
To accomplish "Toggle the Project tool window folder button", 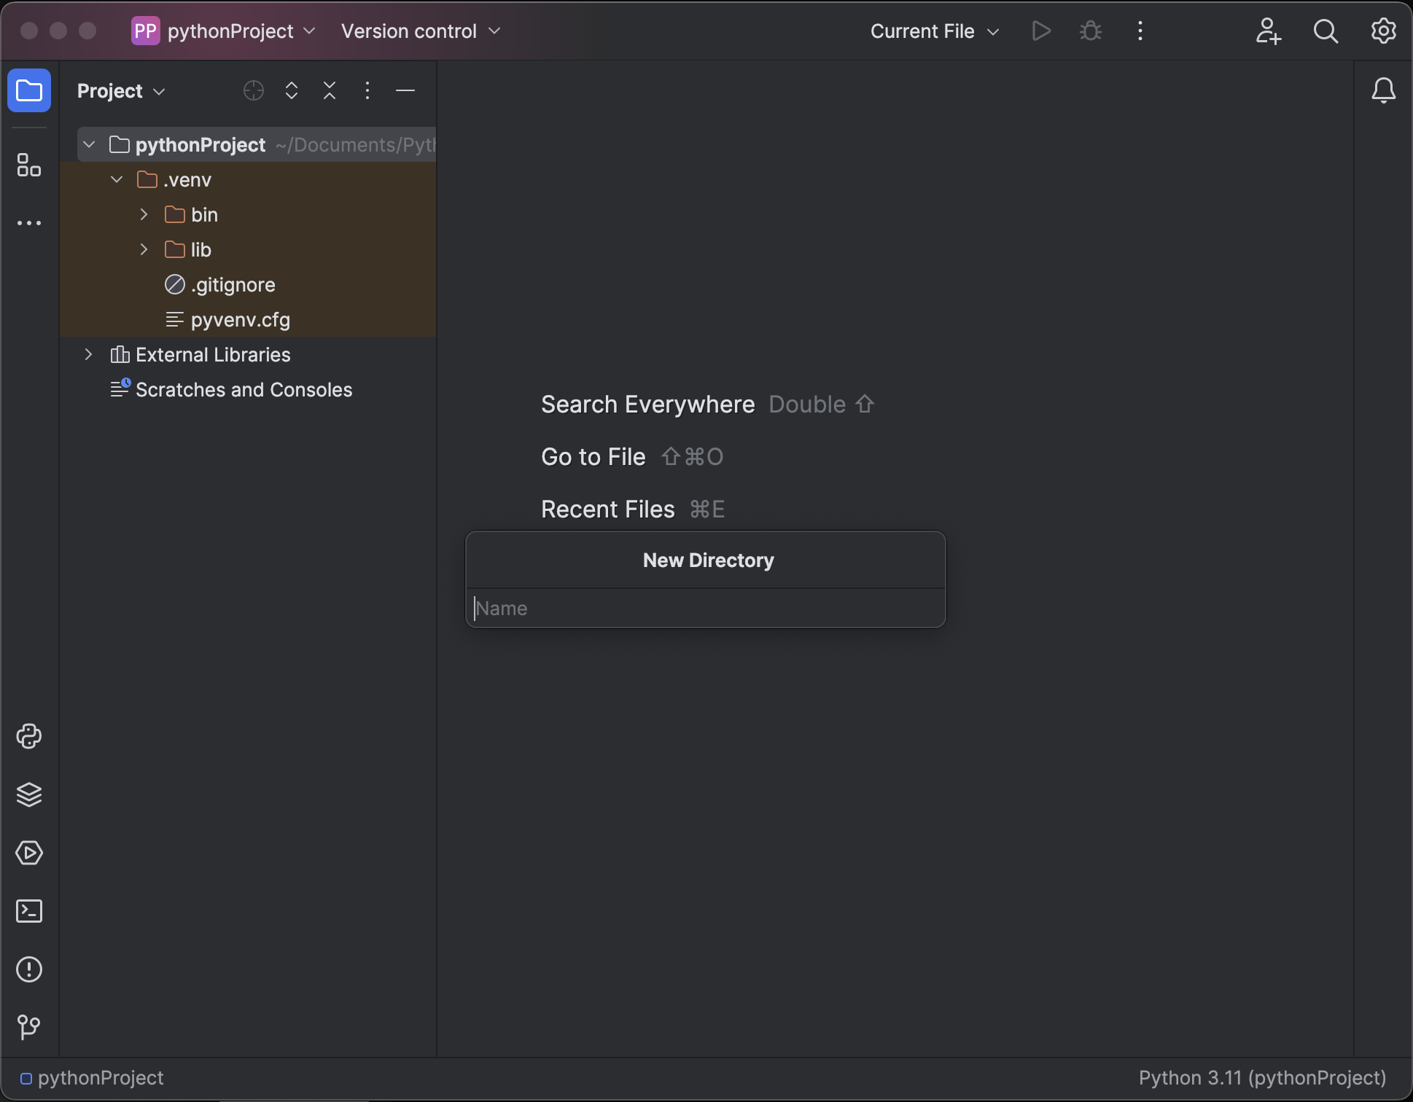I will pyautogui.click(x=29, y=90).
